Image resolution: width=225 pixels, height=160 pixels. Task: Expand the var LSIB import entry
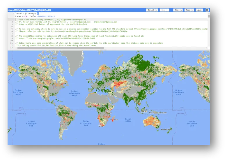click(16, 17)
